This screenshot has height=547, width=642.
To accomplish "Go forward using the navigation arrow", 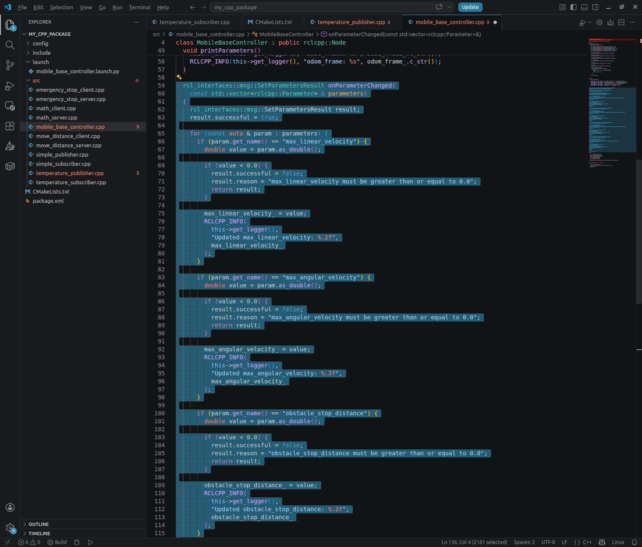I will 203,7.
